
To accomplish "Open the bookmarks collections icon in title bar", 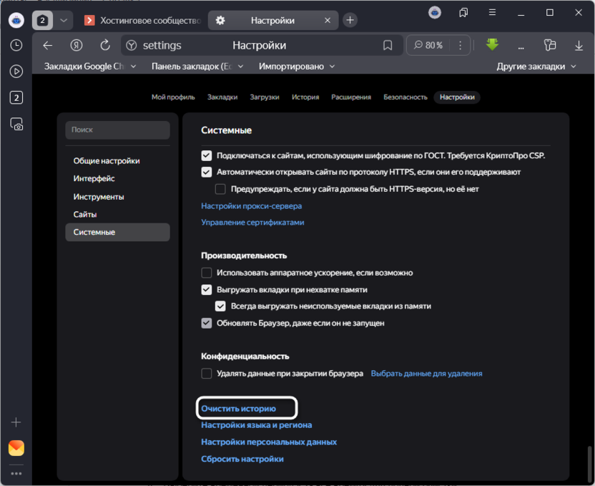I will coord(463,13).
